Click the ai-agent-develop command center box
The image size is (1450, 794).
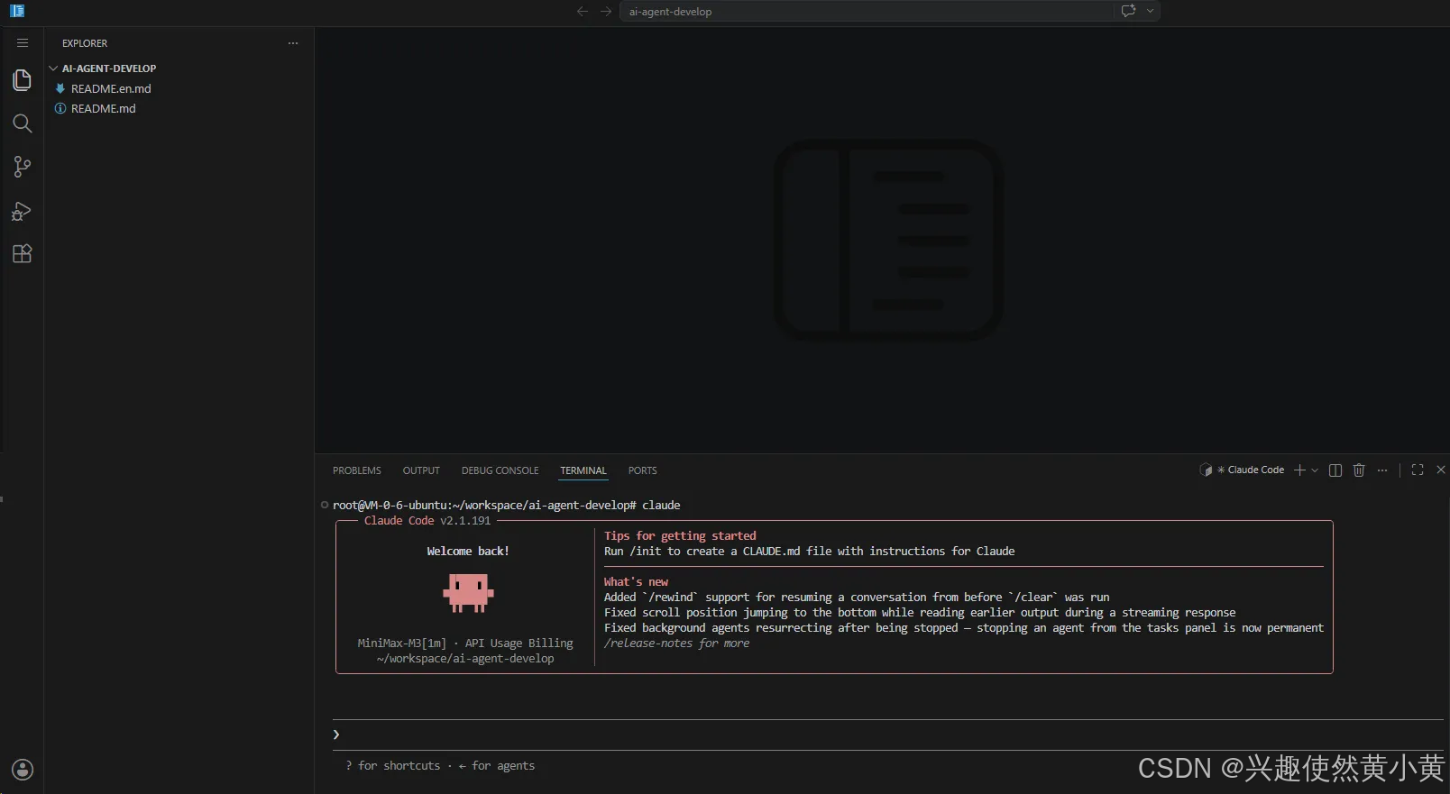(x=867, y=12)
